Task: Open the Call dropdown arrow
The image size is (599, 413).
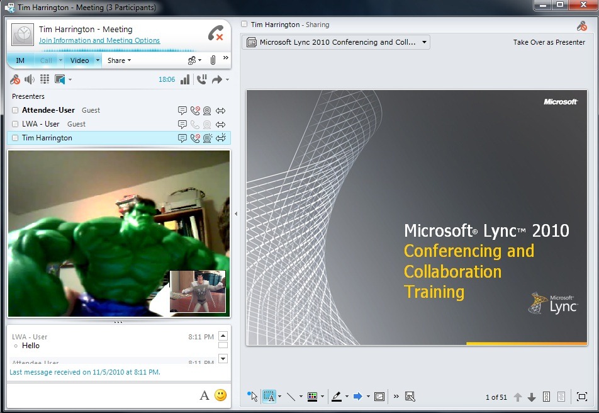Action: pyautogui.click(x=60, y=60)
